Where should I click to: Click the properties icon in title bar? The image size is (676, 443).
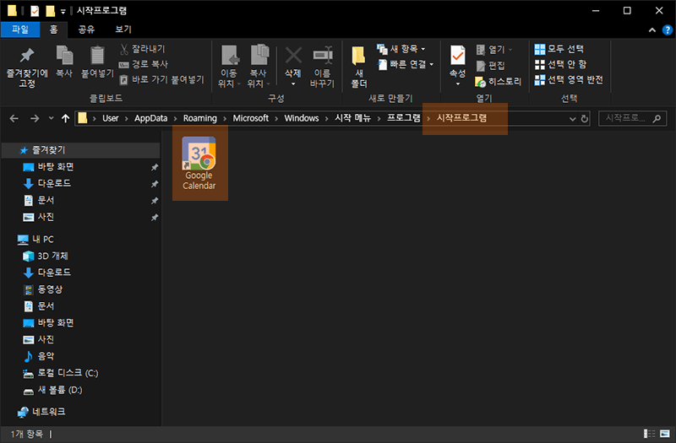pos(35,10)
